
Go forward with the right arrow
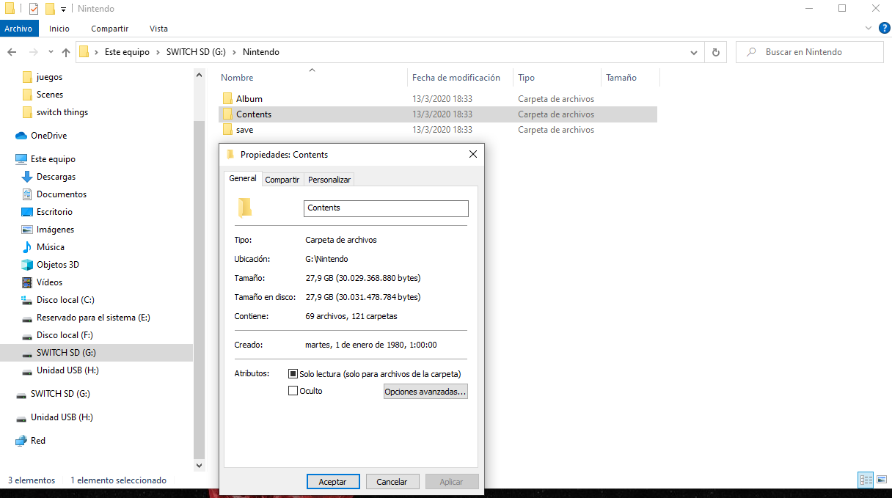point(33,52)
